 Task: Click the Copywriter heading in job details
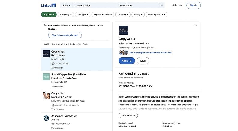(x=127, y=39)
